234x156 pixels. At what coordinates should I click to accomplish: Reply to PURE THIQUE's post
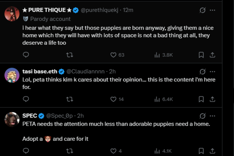[x=26, y=55]
